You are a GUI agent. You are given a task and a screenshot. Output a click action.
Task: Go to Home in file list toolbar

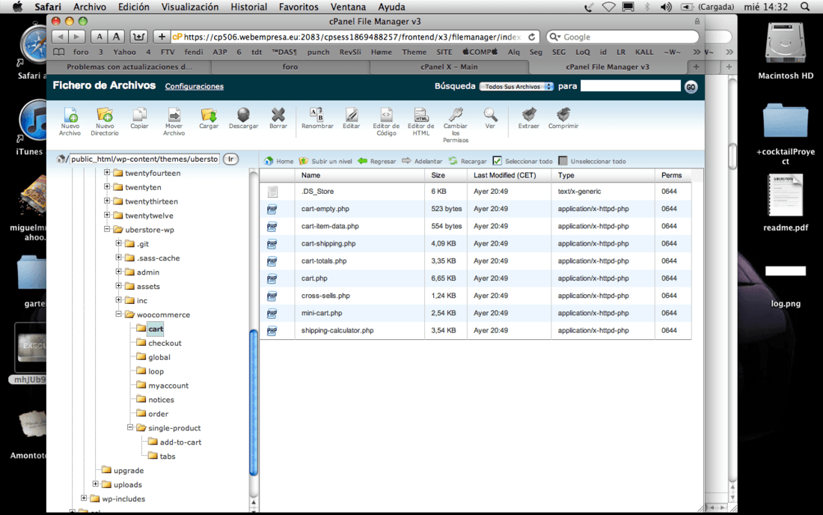click(279, 161)
